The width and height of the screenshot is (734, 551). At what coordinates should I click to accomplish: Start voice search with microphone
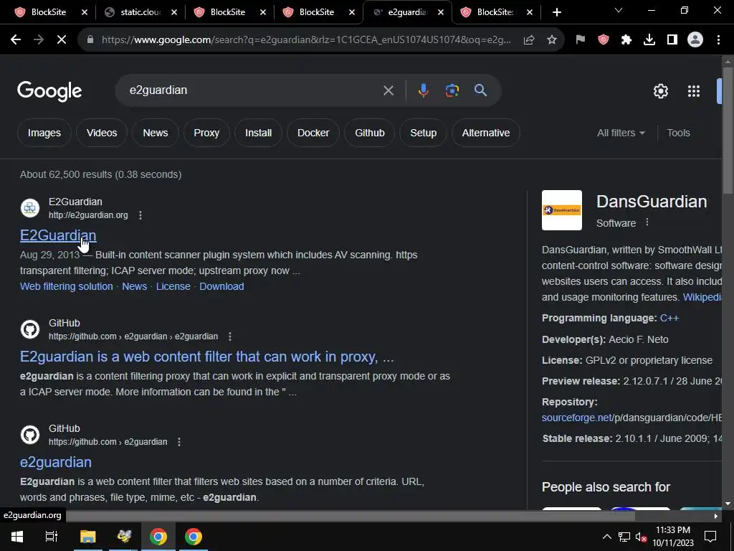[423, 90]
